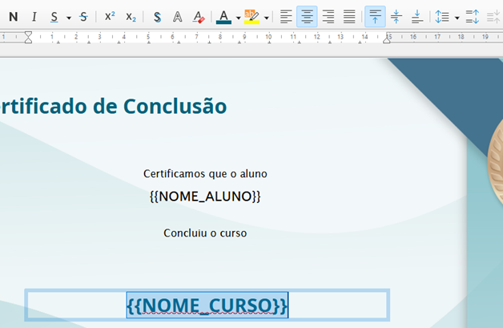Click the {{NOME_ALUNO}} placeholder text

click(x=205, y=196)
